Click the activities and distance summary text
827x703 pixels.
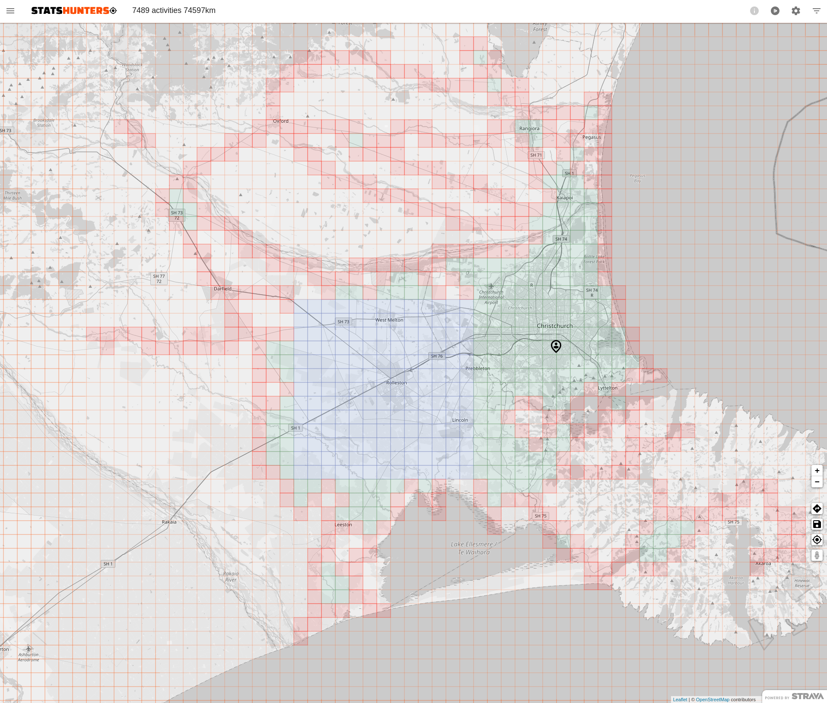click(x=174, y=10)
